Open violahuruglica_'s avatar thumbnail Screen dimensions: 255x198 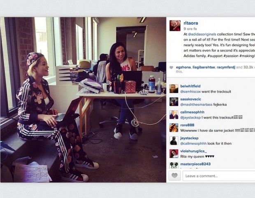tap(174, 154)
